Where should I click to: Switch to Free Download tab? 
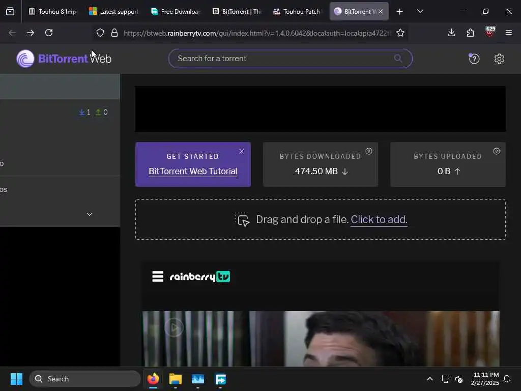(175, 12)
